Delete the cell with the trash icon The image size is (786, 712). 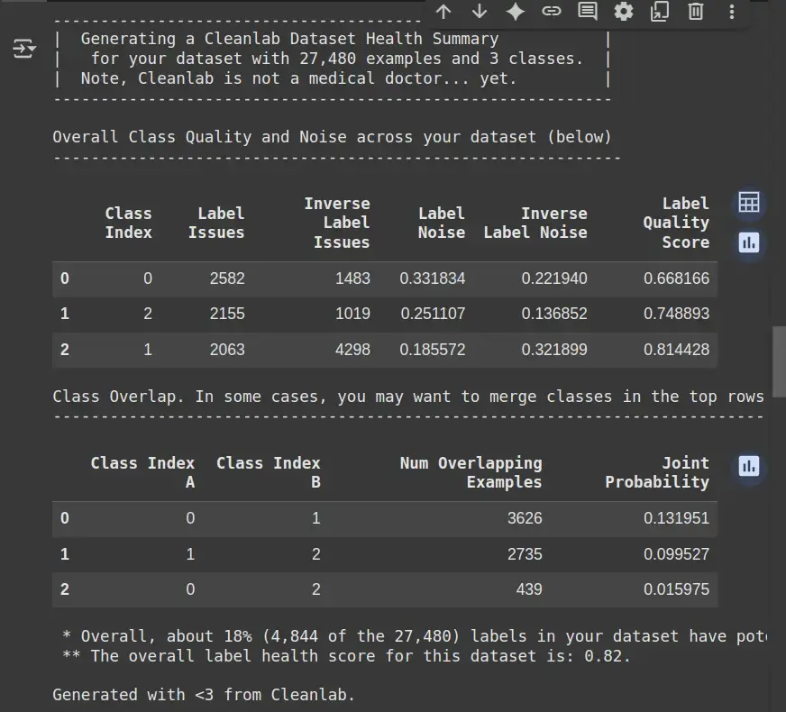click(x=696, y=12)
